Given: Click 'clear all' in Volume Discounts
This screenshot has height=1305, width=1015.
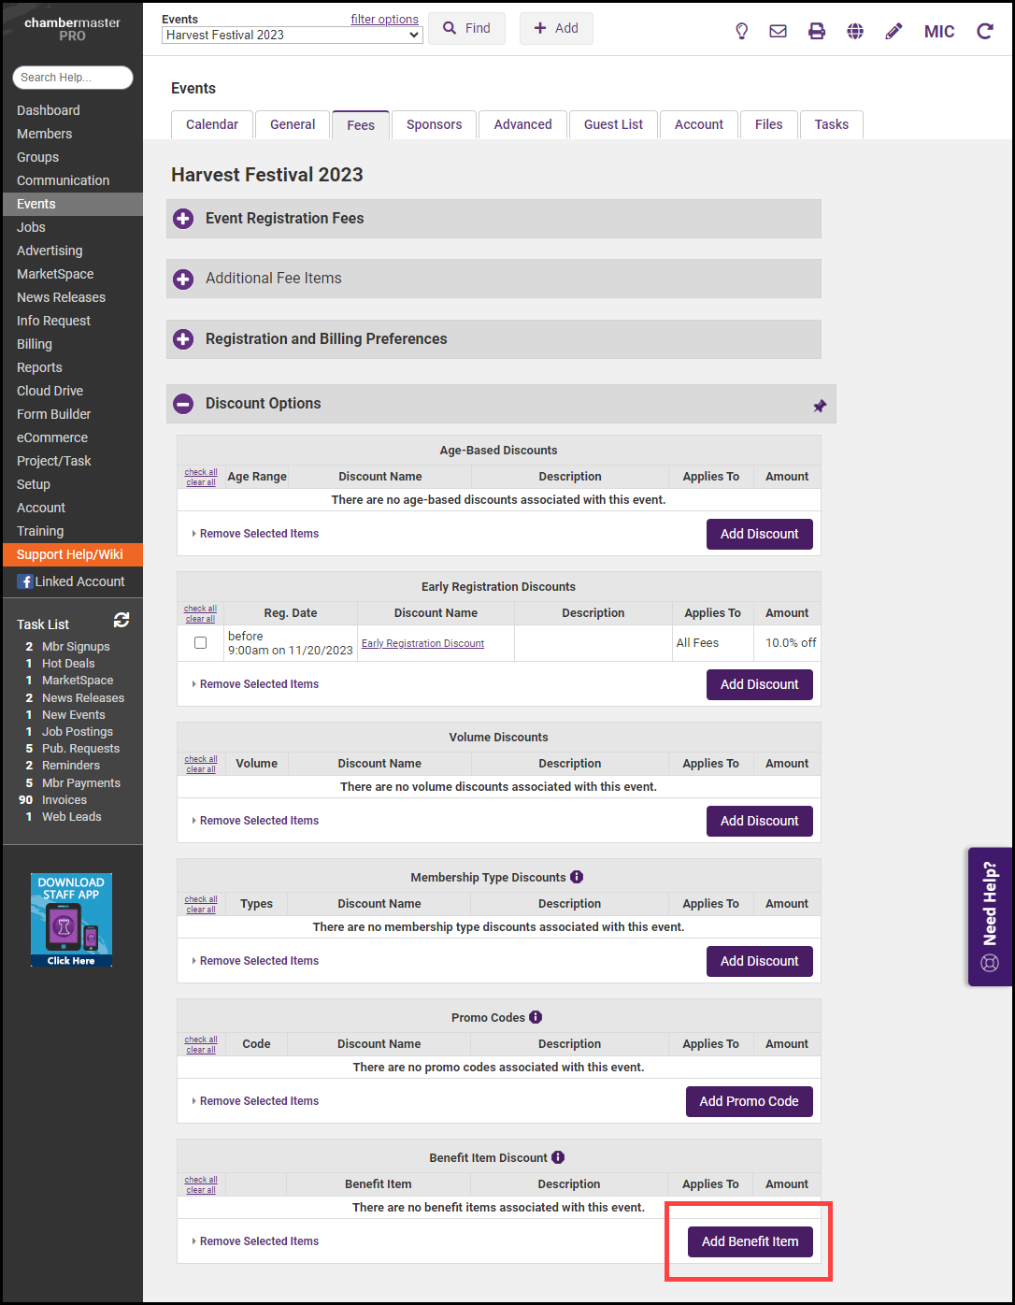Looking at the screenshot, I should point(201,769).
